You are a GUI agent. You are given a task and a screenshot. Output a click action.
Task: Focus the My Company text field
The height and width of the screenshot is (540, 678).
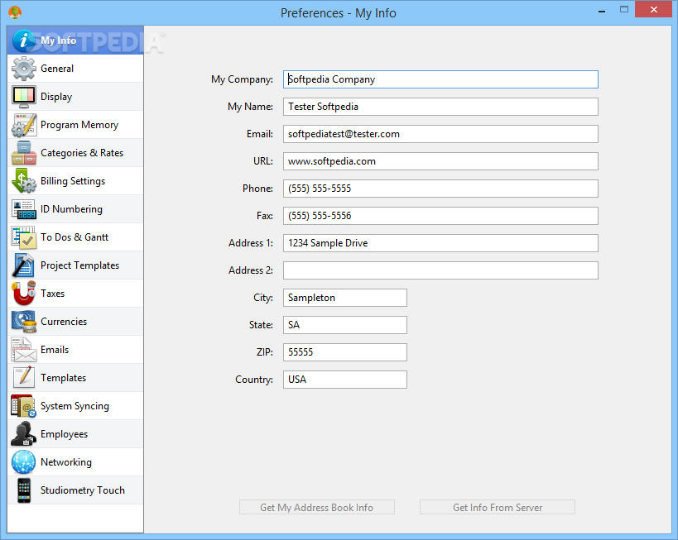pos(440,79)
